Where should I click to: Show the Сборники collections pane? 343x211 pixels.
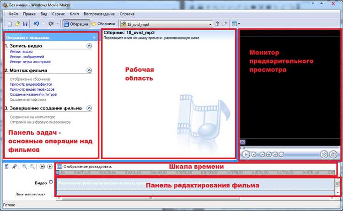[x=104, y=24]
